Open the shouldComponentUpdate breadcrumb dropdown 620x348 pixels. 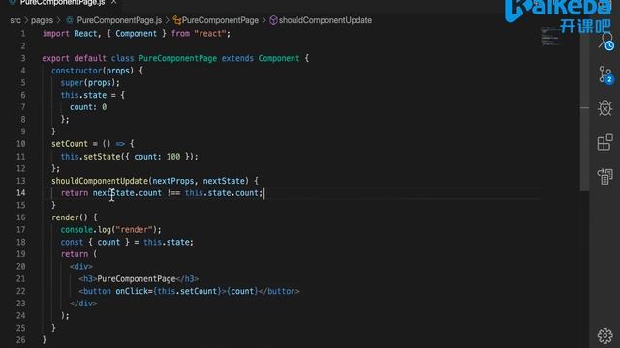pyautogui.click(x=325, y=20)
